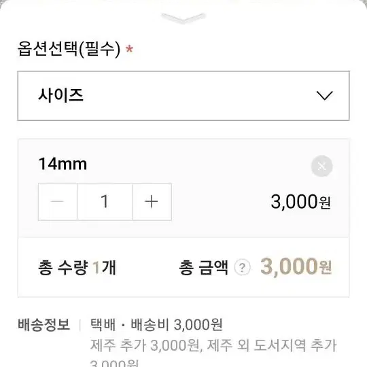Click the 총 수량 1개 text
Viewport: 367px width, 367px height.
(x=77, y=267)
